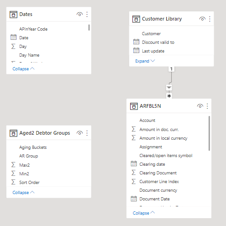This screenshot has height=226, width=226.
Task: Collapse the Aged2 Debtor Groups table
Action: [x=23, y=193]
